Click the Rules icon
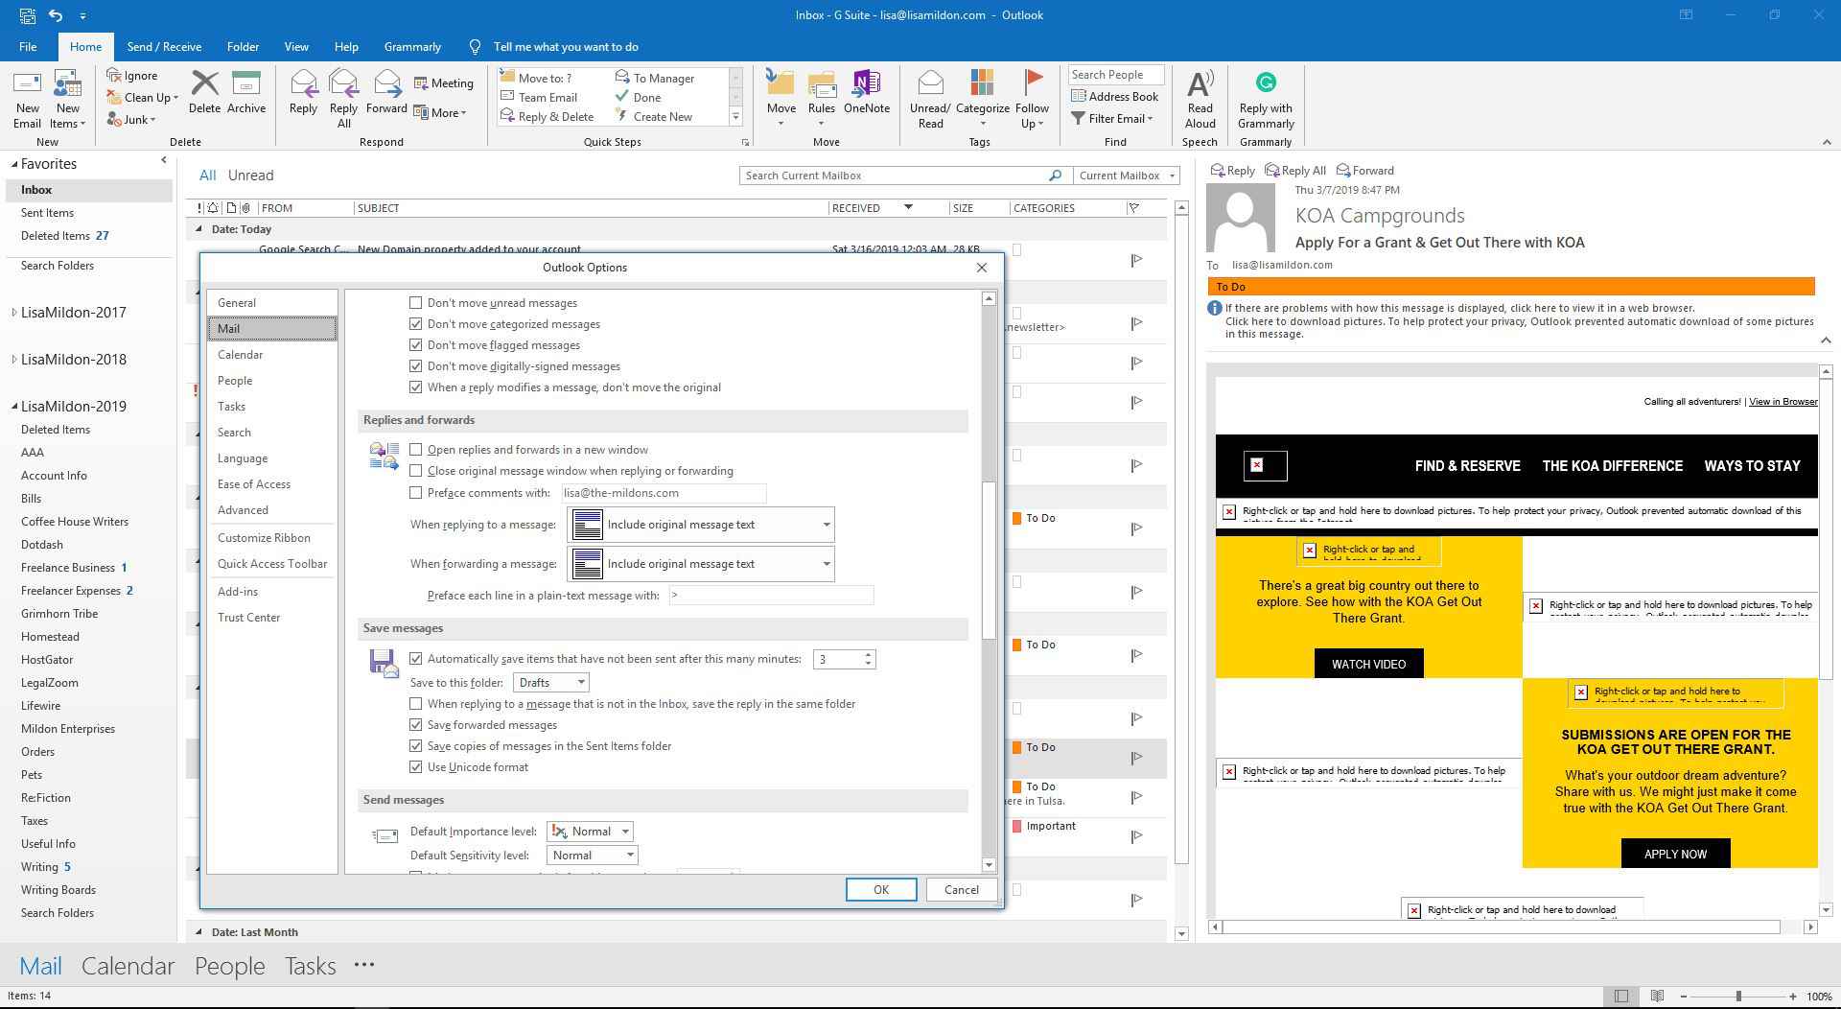Image resolution: width=1841 pixels, height=1009 pixels. pos(822,84)
